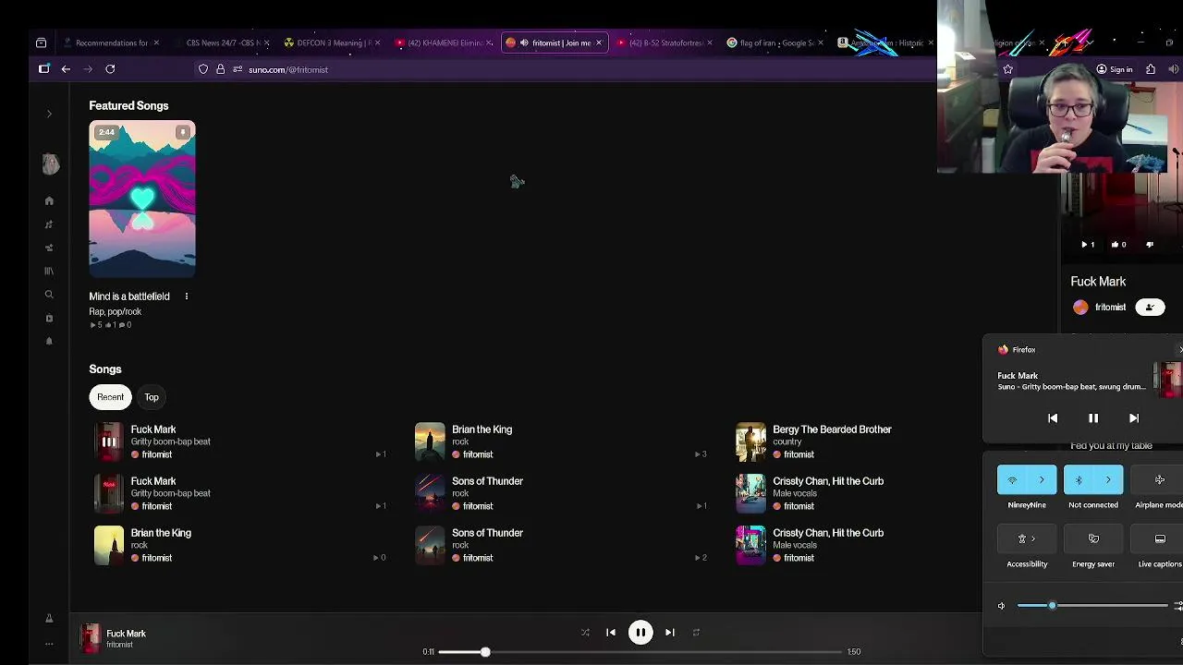Toggle Energy saver

coord(1093,538)
